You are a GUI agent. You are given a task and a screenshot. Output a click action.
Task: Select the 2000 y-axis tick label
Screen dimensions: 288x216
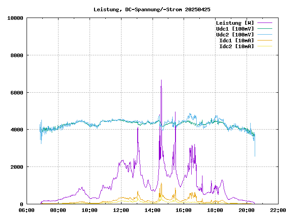click(16, 167)
